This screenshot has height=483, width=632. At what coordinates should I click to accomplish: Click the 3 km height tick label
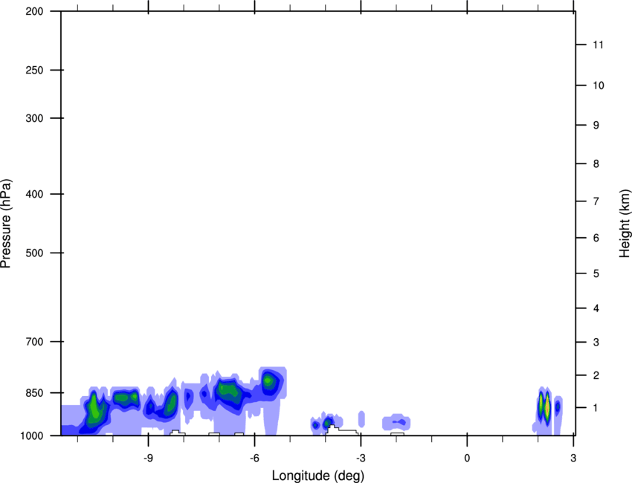[x=596, y=342]
